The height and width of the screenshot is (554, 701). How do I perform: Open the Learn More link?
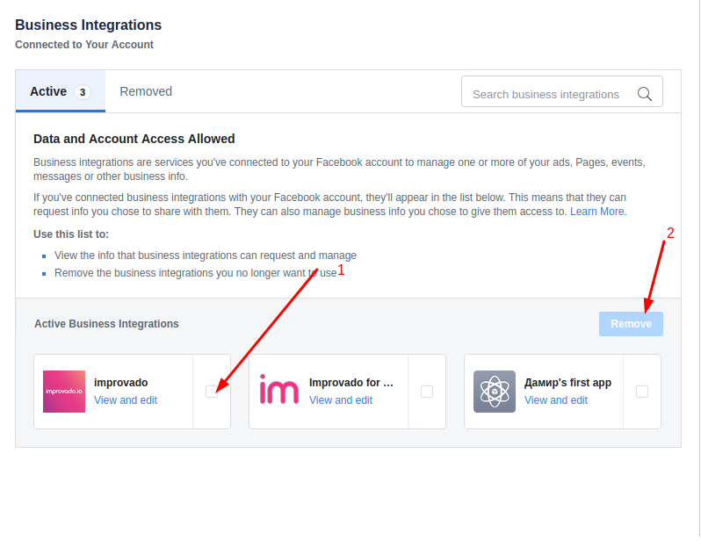click(x=598, y=212)
